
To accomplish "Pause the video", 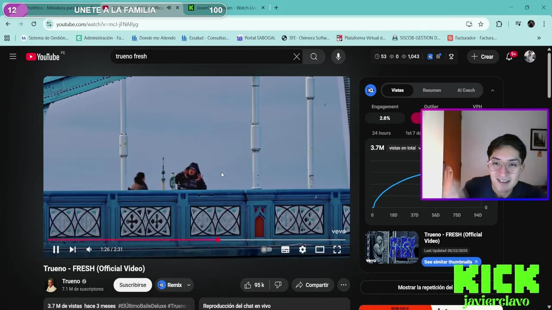I will [56, 249].
